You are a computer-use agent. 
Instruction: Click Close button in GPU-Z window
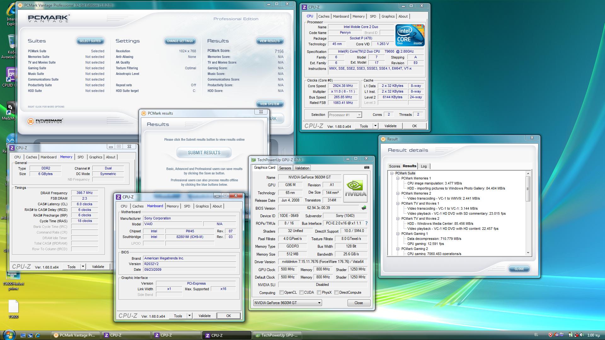tap(359, 303)
